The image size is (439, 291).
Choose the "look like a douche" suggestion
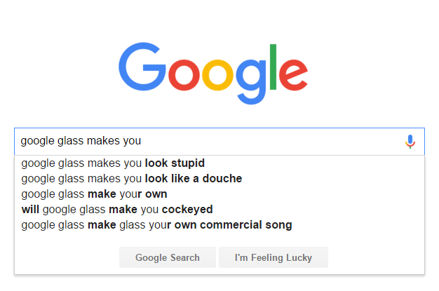click(x=132, y=179)
